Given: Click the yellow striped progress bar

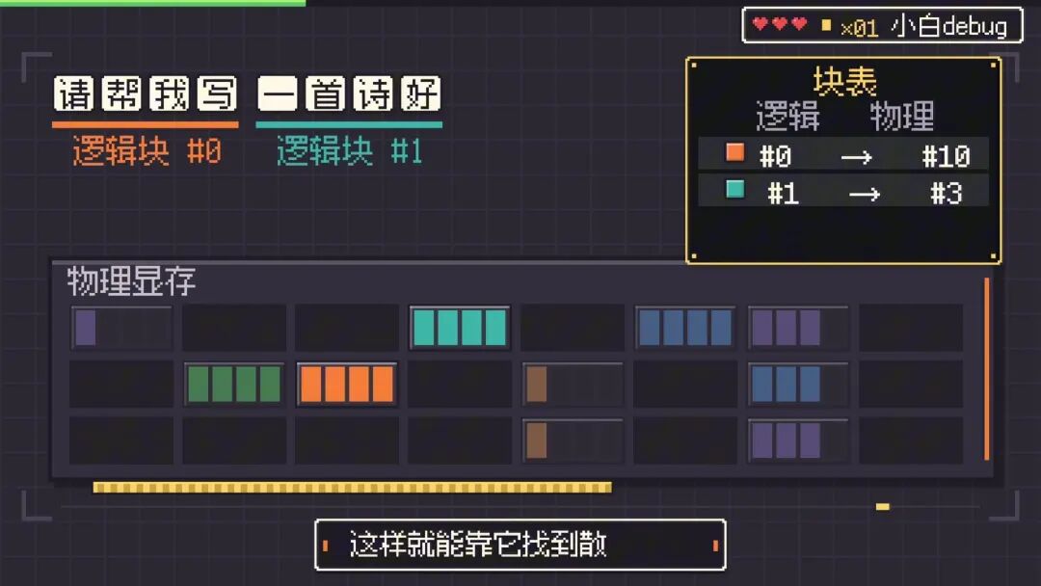Looking at the screenshot, I should pyautogui.click(x=353, y=488).
